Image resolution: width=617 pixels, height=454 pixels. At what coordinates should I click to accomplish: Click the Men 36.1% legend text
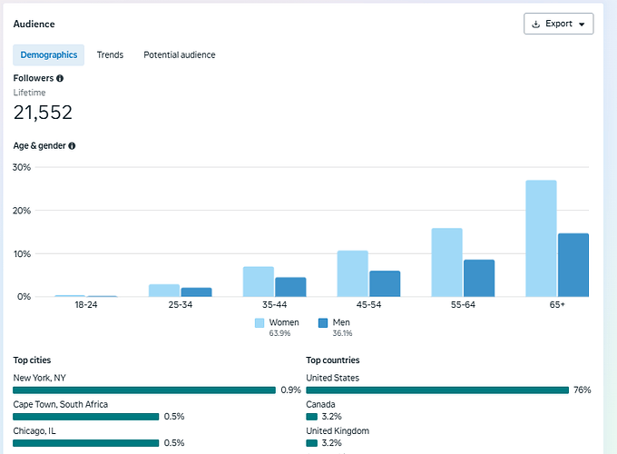tap(342, 327)
